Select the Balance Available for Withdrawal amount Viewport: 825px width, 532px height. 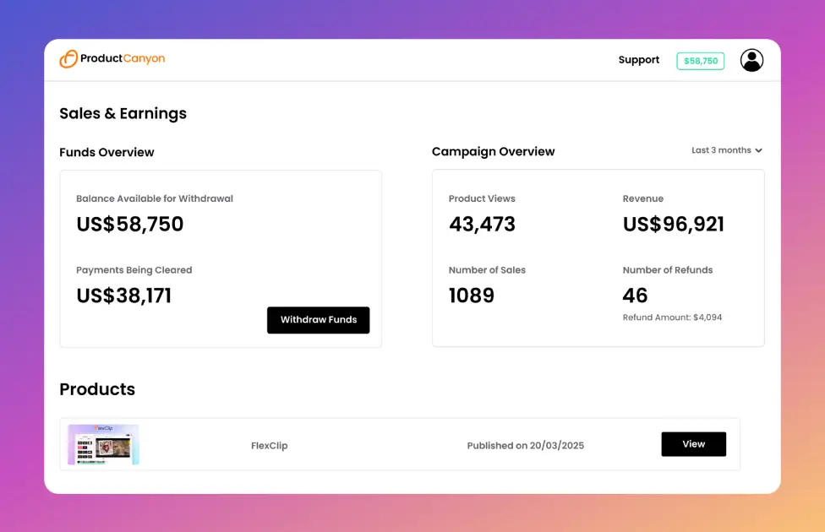click(130, 224)
